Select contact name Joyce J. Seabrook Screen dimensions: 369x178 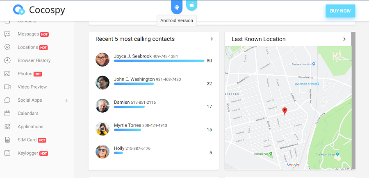pyautogui.click(x=133, y=56)
